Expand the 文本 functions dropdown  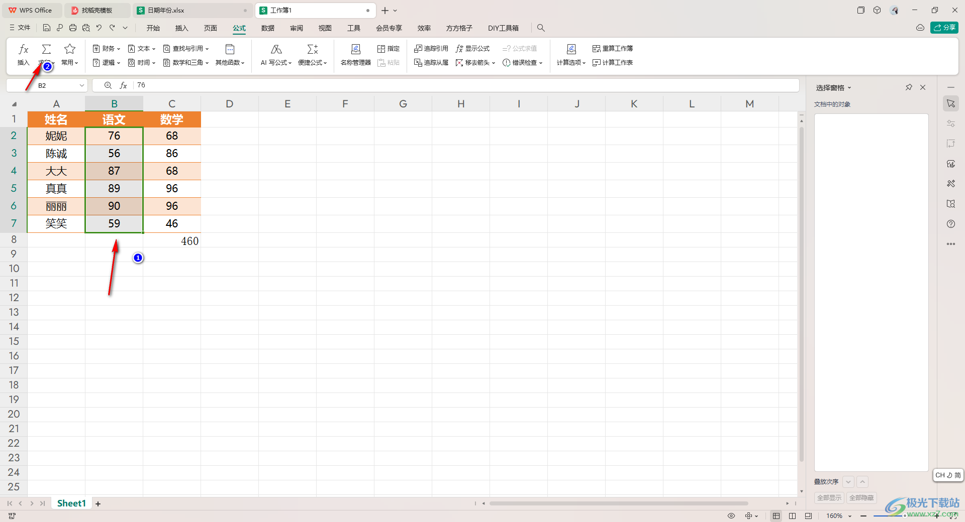142,49
